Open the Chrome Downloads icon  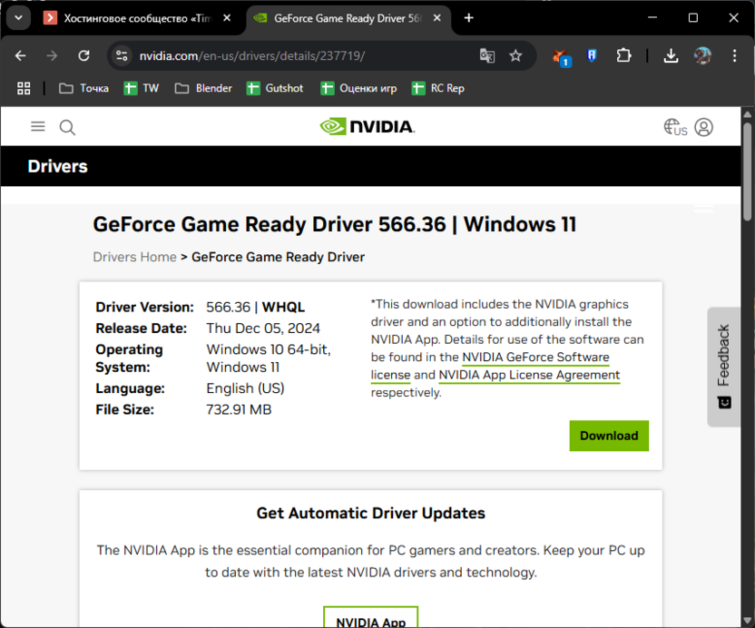click(671, 56)
